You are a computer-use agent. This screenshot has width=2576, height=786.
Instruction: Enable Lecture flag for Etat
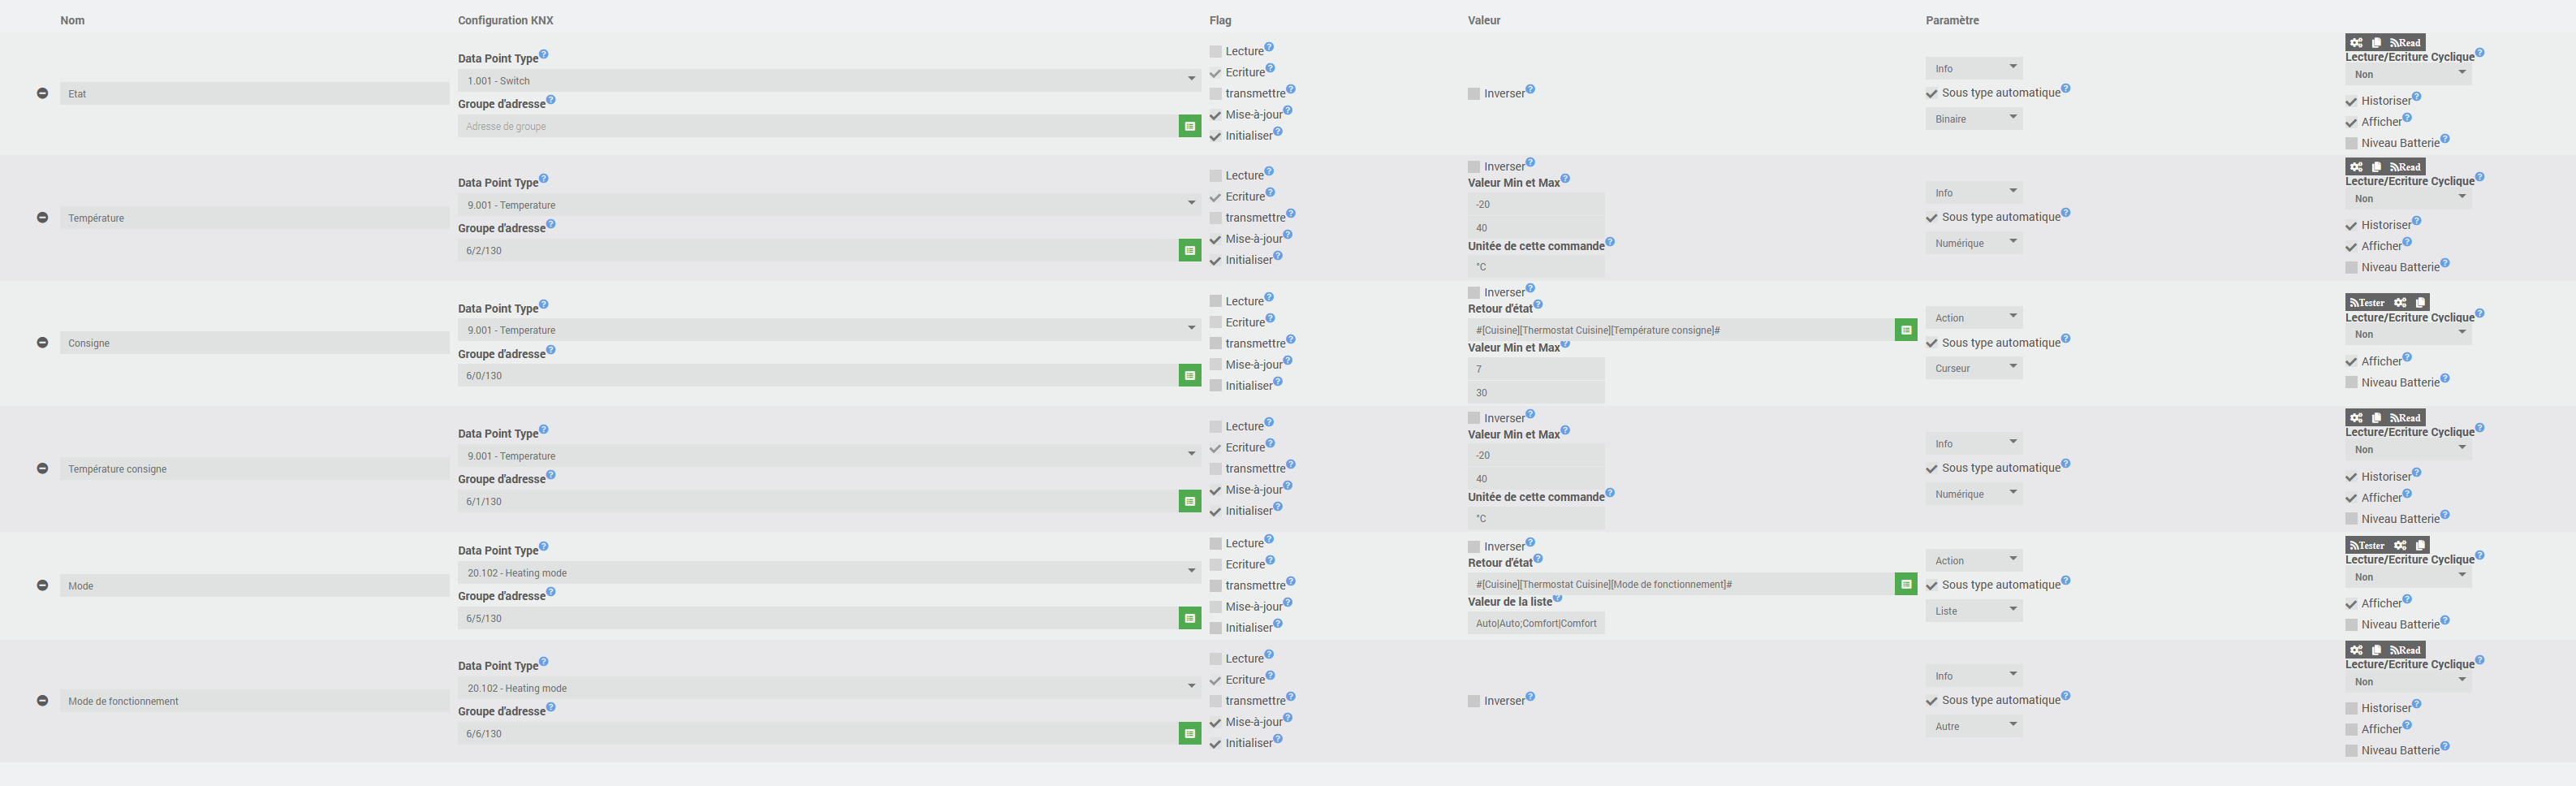(1215, 51)
